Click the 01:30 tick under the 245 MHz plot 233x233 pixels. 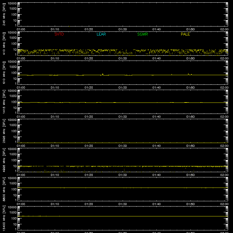123,29
